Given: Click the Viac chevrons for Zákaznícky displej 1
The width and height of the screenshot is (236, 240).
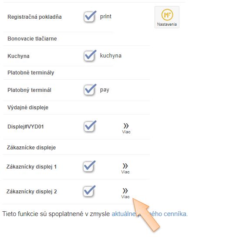Looking at the screenshot, I should pos(125,169).
